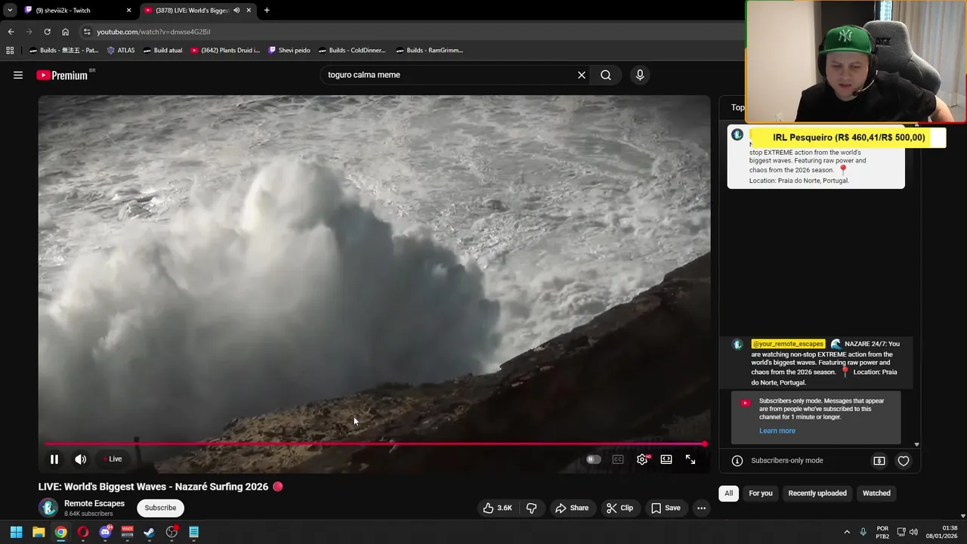Jump to Live indicator in player

[113, 459]
